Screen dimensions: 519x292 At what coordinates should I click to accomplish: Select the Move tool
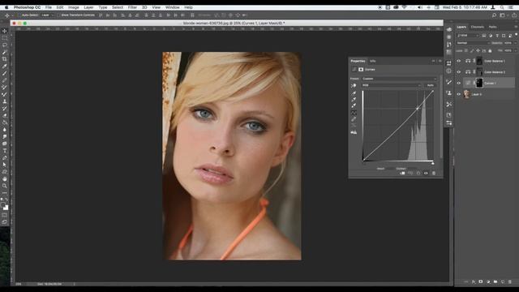pos(5,31)
